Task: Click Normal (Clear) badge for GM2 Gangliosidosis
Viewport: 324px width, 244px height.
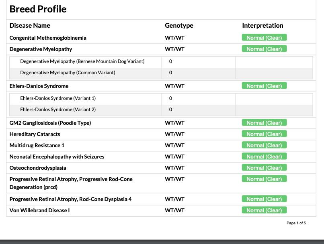Action: (x=264, y=123)
